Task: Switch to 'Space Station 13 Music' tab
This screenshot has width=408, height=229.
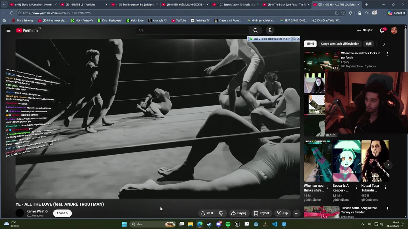Action: coord(235,4)
